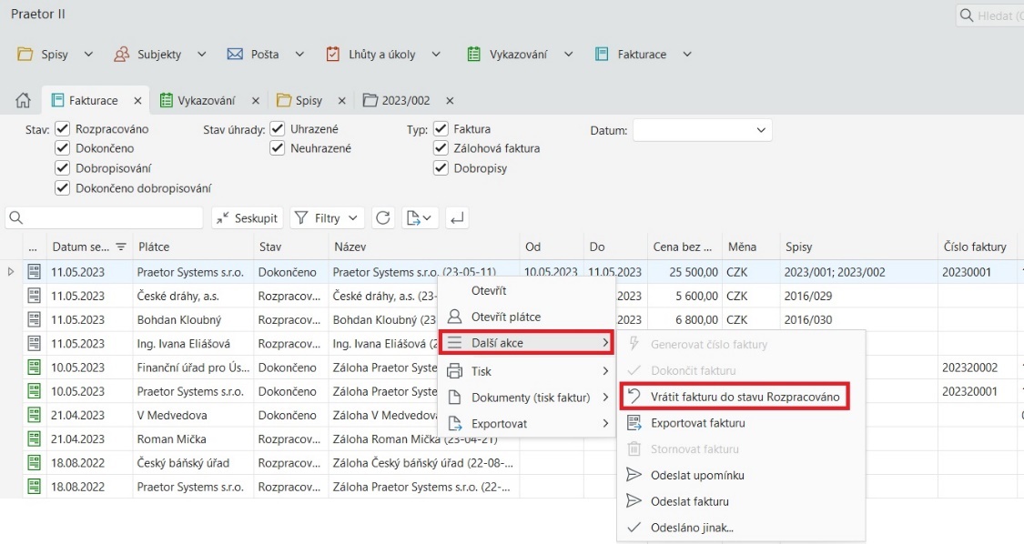Toggle the Neuhrazené payment checkbox
The image size is (1024, 544).
point(278,148)
